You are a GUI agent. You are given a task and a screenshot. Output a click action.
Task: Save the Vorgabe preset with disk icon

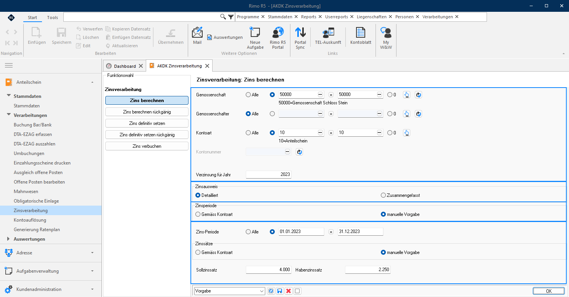[x=280, y=291]
